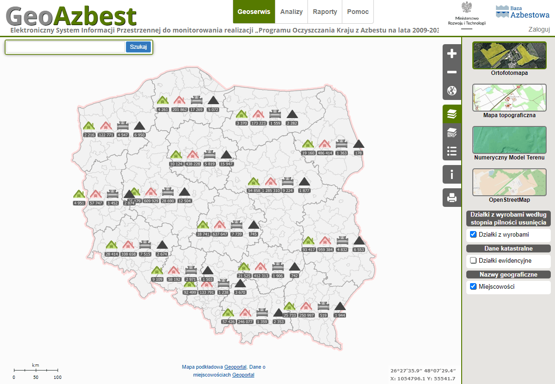The image size is (555, 384).
Task: Click the Zaloguj login link
Action: click(539, 30)
